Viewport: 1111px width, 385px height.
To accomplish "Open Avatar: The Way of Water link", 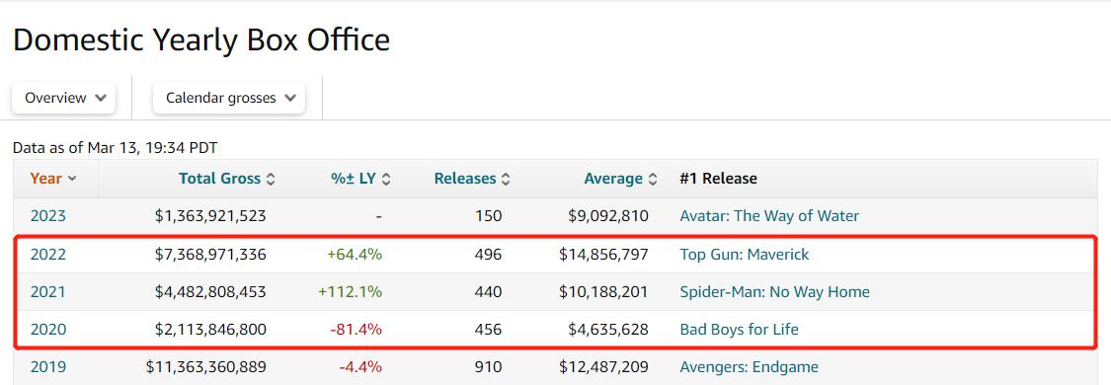I will pos(769,216).
